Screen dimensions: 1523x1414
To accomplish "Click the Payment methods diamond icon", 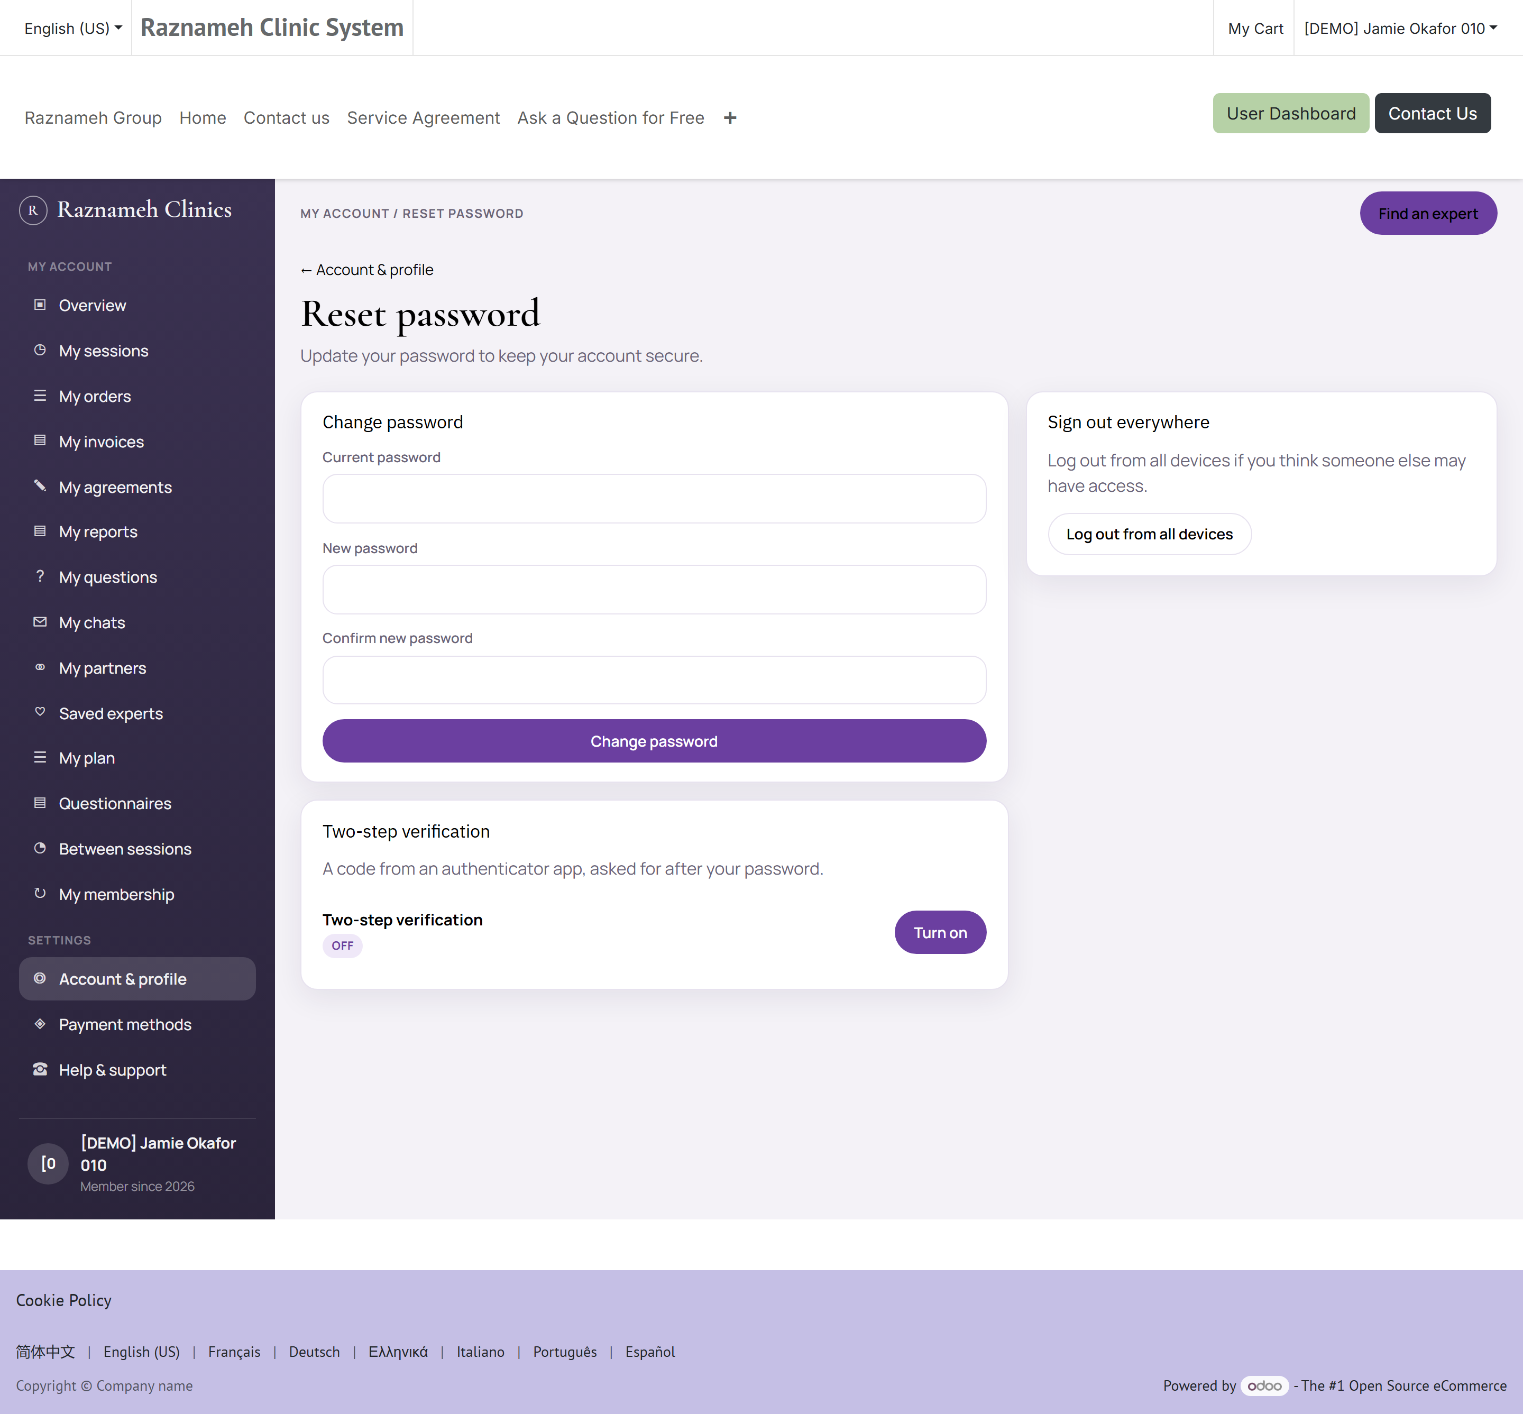I will coord(40,1024).
